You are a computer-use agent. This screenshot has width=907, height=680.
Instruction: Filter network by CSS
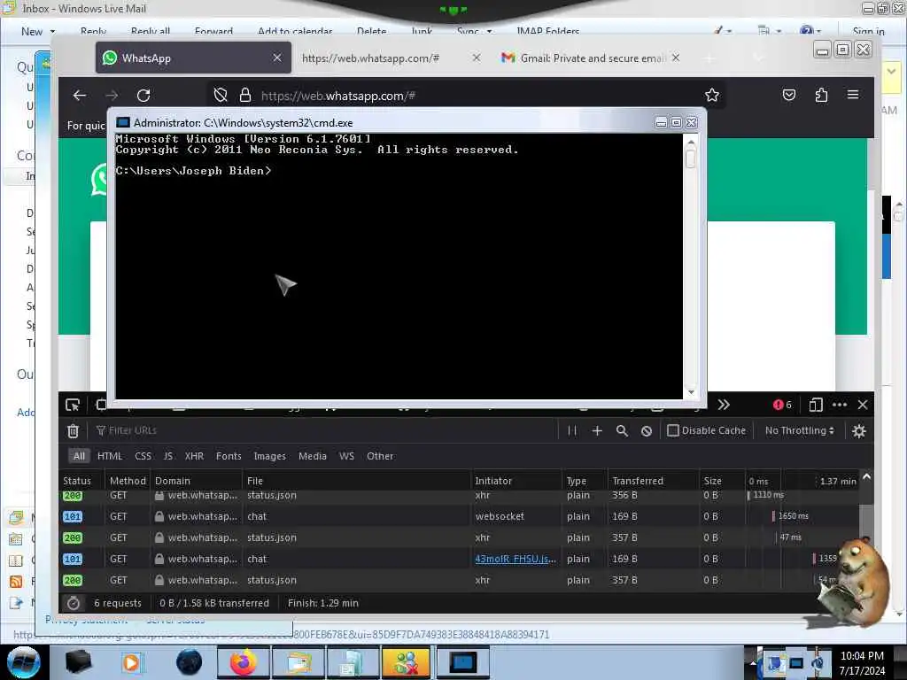(143, 456)
